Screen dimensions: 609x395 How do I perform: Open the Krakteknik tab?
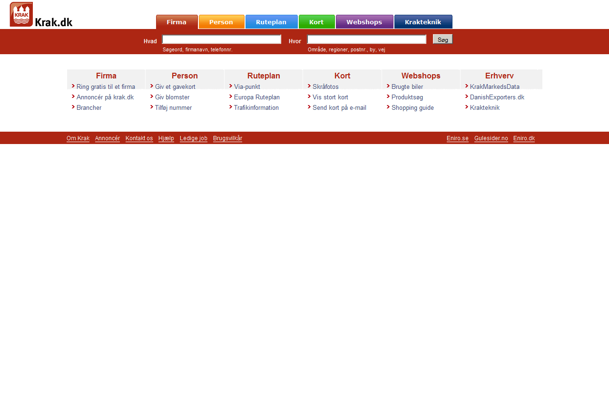coord(423,22)
